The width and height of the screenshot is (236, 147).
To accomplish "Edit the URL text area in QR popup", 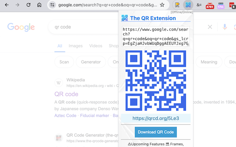I will click(156, 36).
